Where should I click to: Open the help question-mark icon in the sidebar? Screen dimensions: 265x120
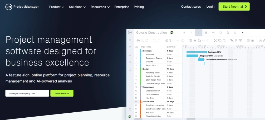[130, 109]
